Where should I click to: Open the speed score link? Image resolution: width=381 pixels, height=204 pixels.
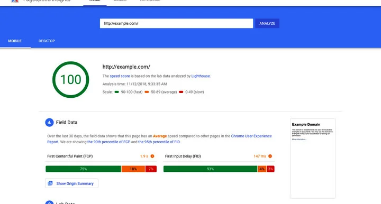pyautogui.click(x=120, y=76)
